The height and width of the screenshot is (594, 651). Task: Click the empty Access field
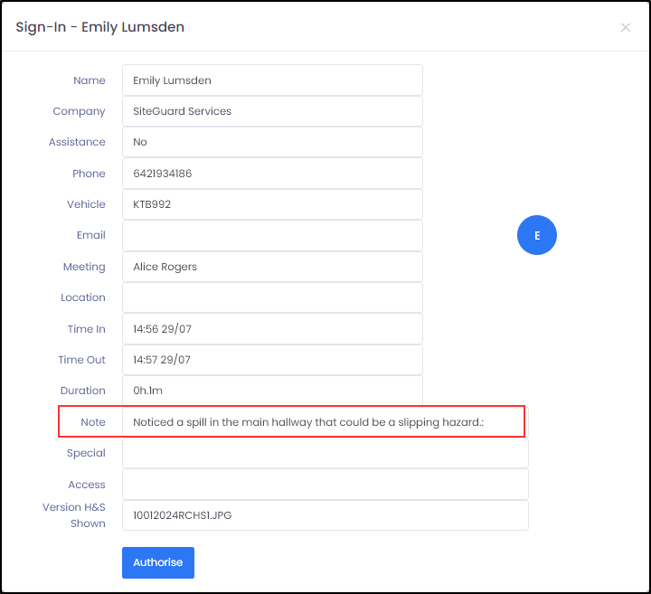point(325,485)
